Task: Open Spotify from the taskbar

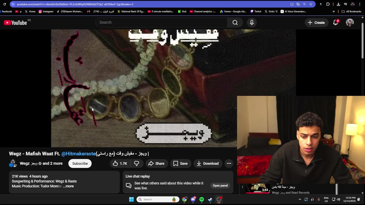Action: [202, 199]
